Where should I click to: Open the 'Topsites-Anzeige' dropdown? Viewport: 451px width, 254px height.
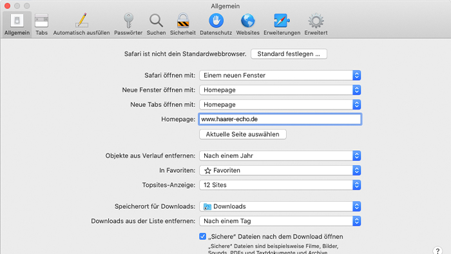click(280, 185)
